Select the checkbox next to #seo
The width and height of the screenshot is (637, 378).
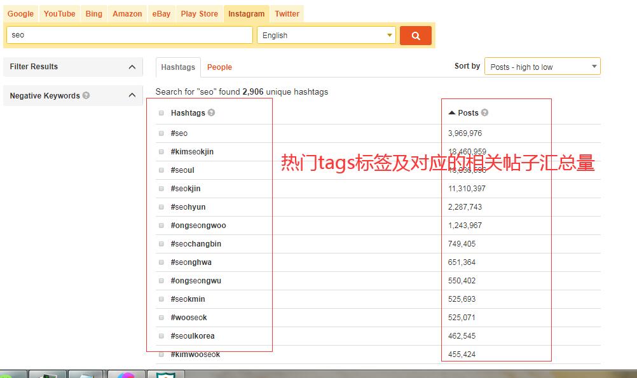(x=161, y=133)
